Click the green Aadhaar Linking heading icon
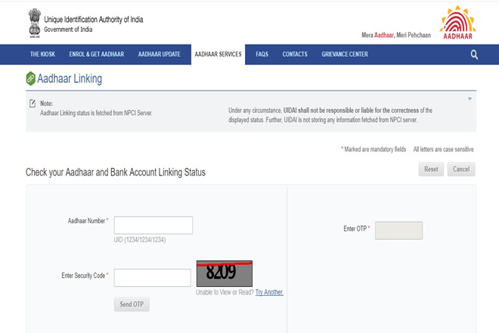The height and width of the screenshot is (333, 499). [x=31, y=79]
